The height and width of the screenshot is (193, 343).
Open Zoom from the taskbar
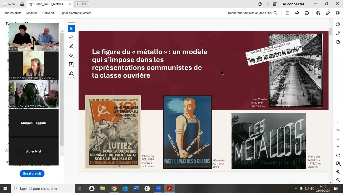[x=158, y=188]
